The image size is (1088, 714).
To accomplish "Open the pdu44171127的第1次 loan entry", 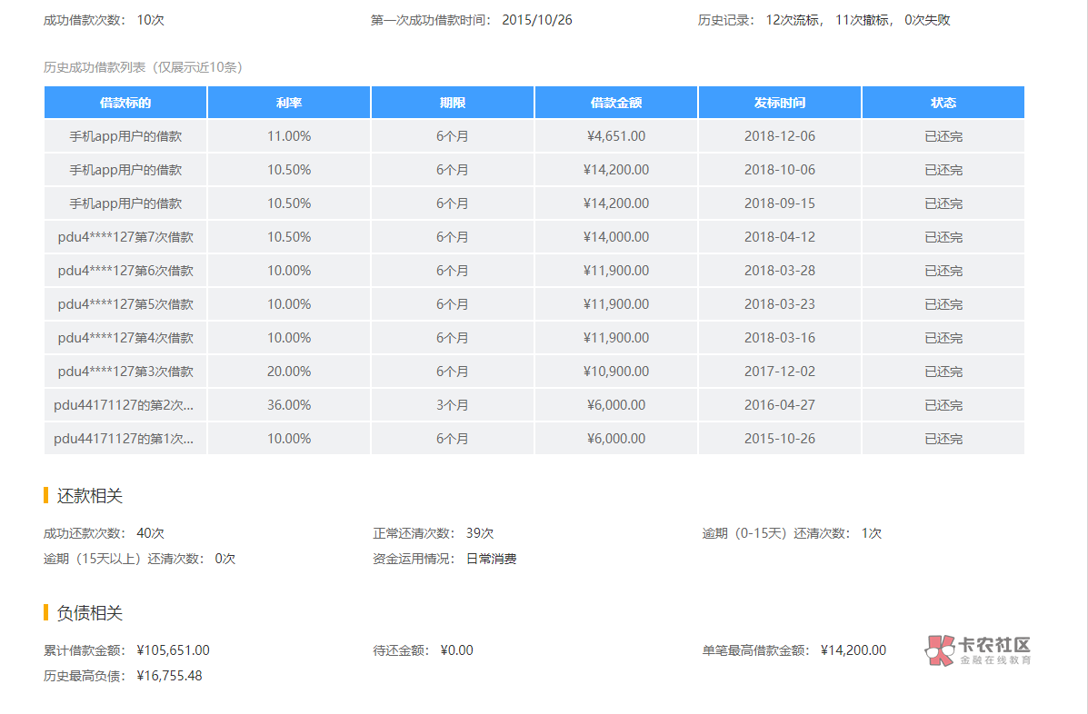I will coord(124,439).
